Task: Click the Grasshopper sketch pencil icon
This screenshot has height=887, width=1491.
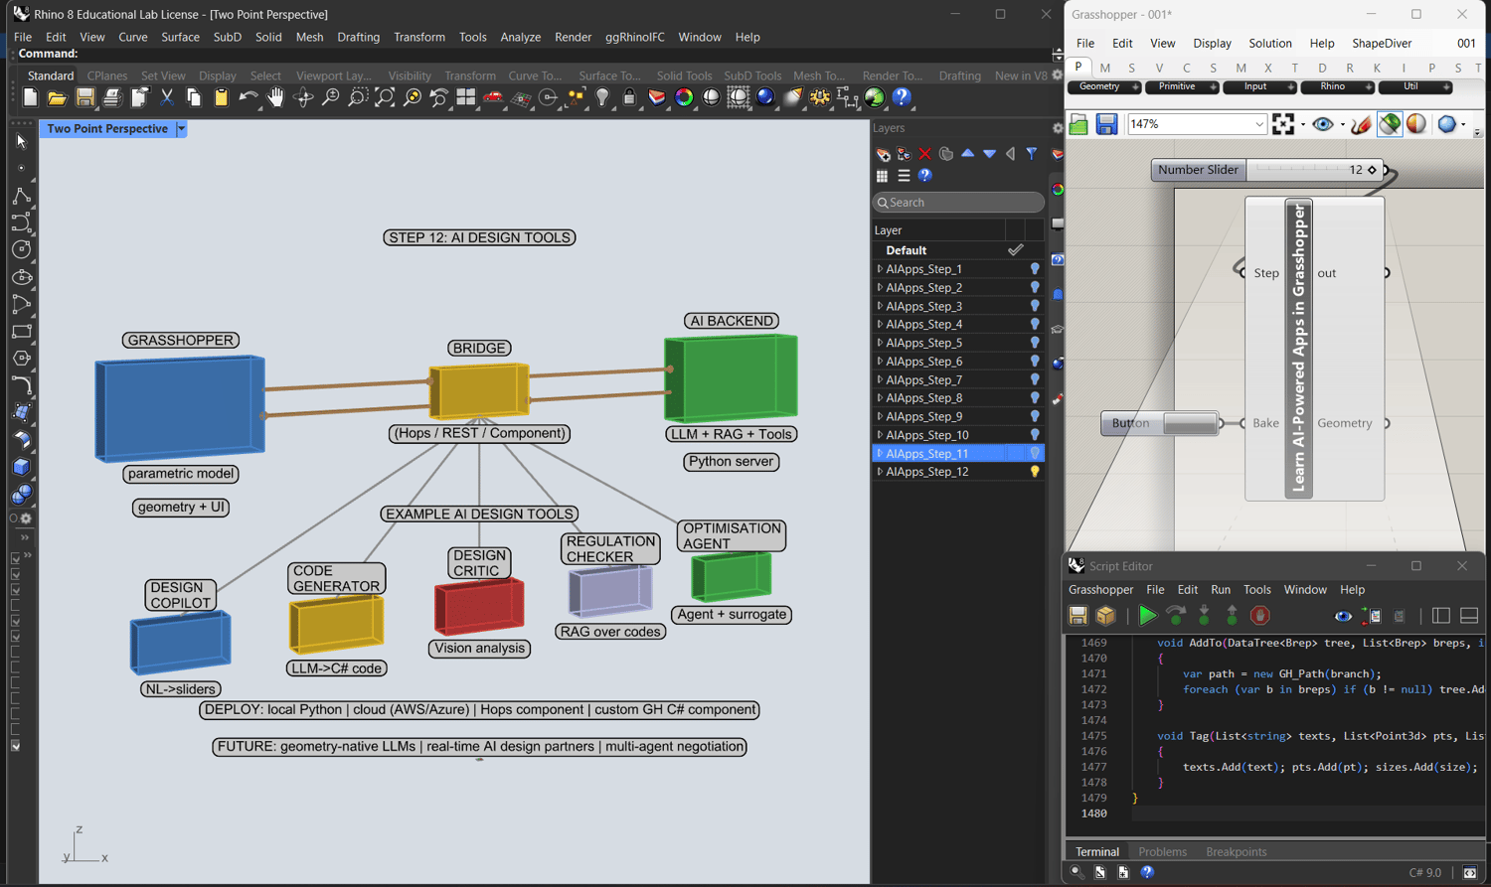Action: 1361,124
